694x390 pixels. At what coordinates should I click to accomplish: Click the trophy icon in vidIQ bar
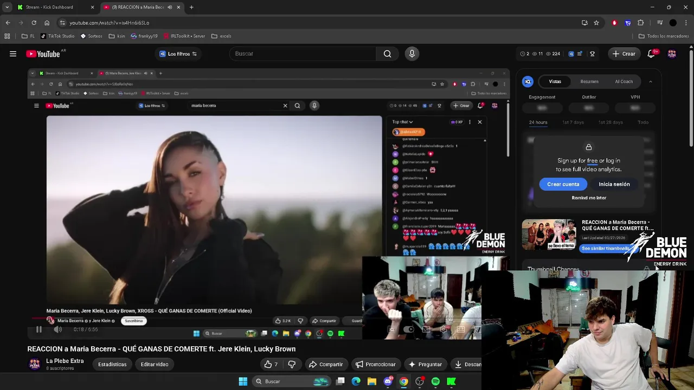(x=592, y=54)
